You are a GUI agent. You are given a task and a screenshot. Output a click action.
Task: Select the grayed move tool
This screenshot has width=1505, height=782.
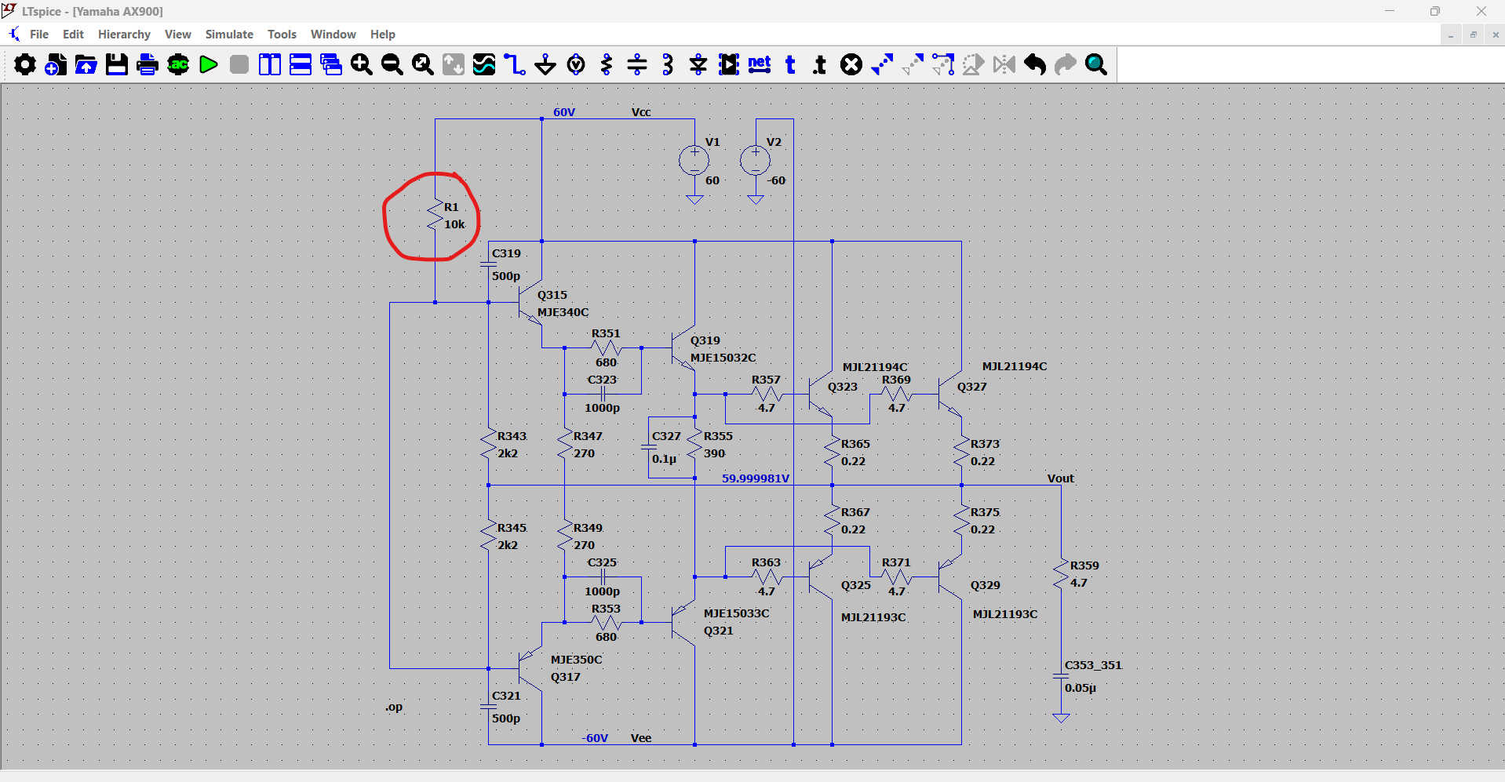point(913,64)
